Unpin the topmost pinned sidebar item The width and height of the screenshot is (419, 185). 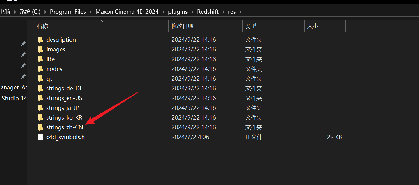point(23,44)
